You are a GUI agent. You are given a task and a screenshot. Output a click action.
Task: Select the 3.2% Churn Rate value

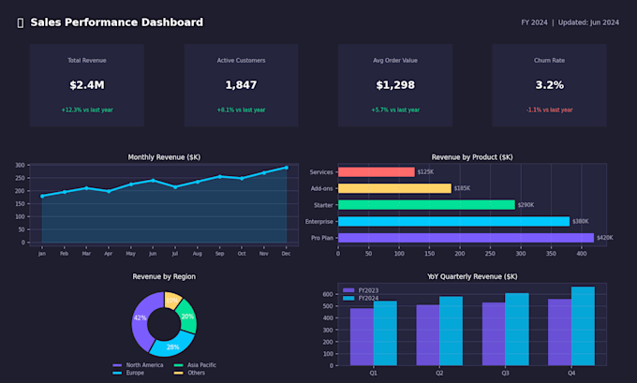click(549, 85)
